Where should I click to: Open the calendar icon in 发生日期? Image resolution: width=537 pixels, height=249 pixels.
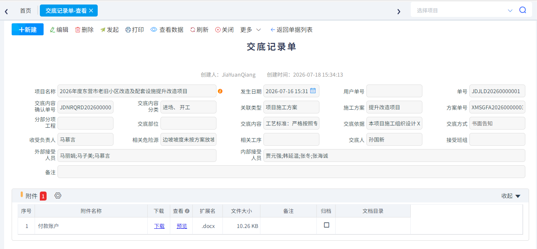click(313, 91)
